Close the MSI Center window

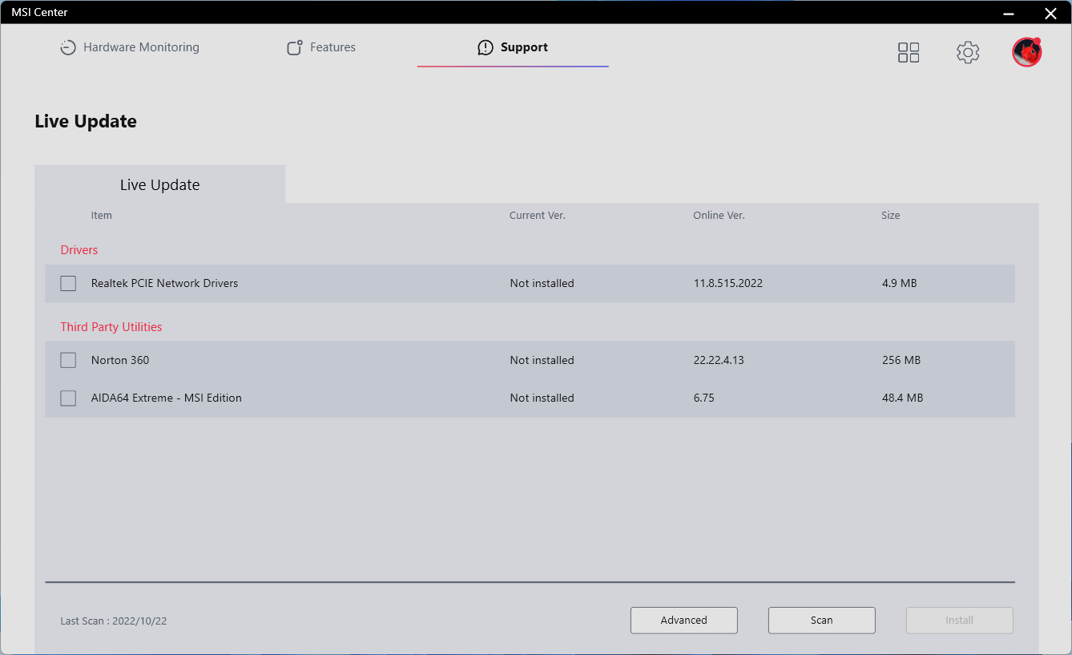point(1051,12)
